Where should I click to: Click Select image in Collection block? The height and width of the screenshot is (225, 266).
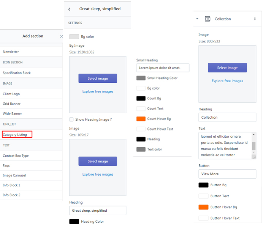click(x=227, y=68)
